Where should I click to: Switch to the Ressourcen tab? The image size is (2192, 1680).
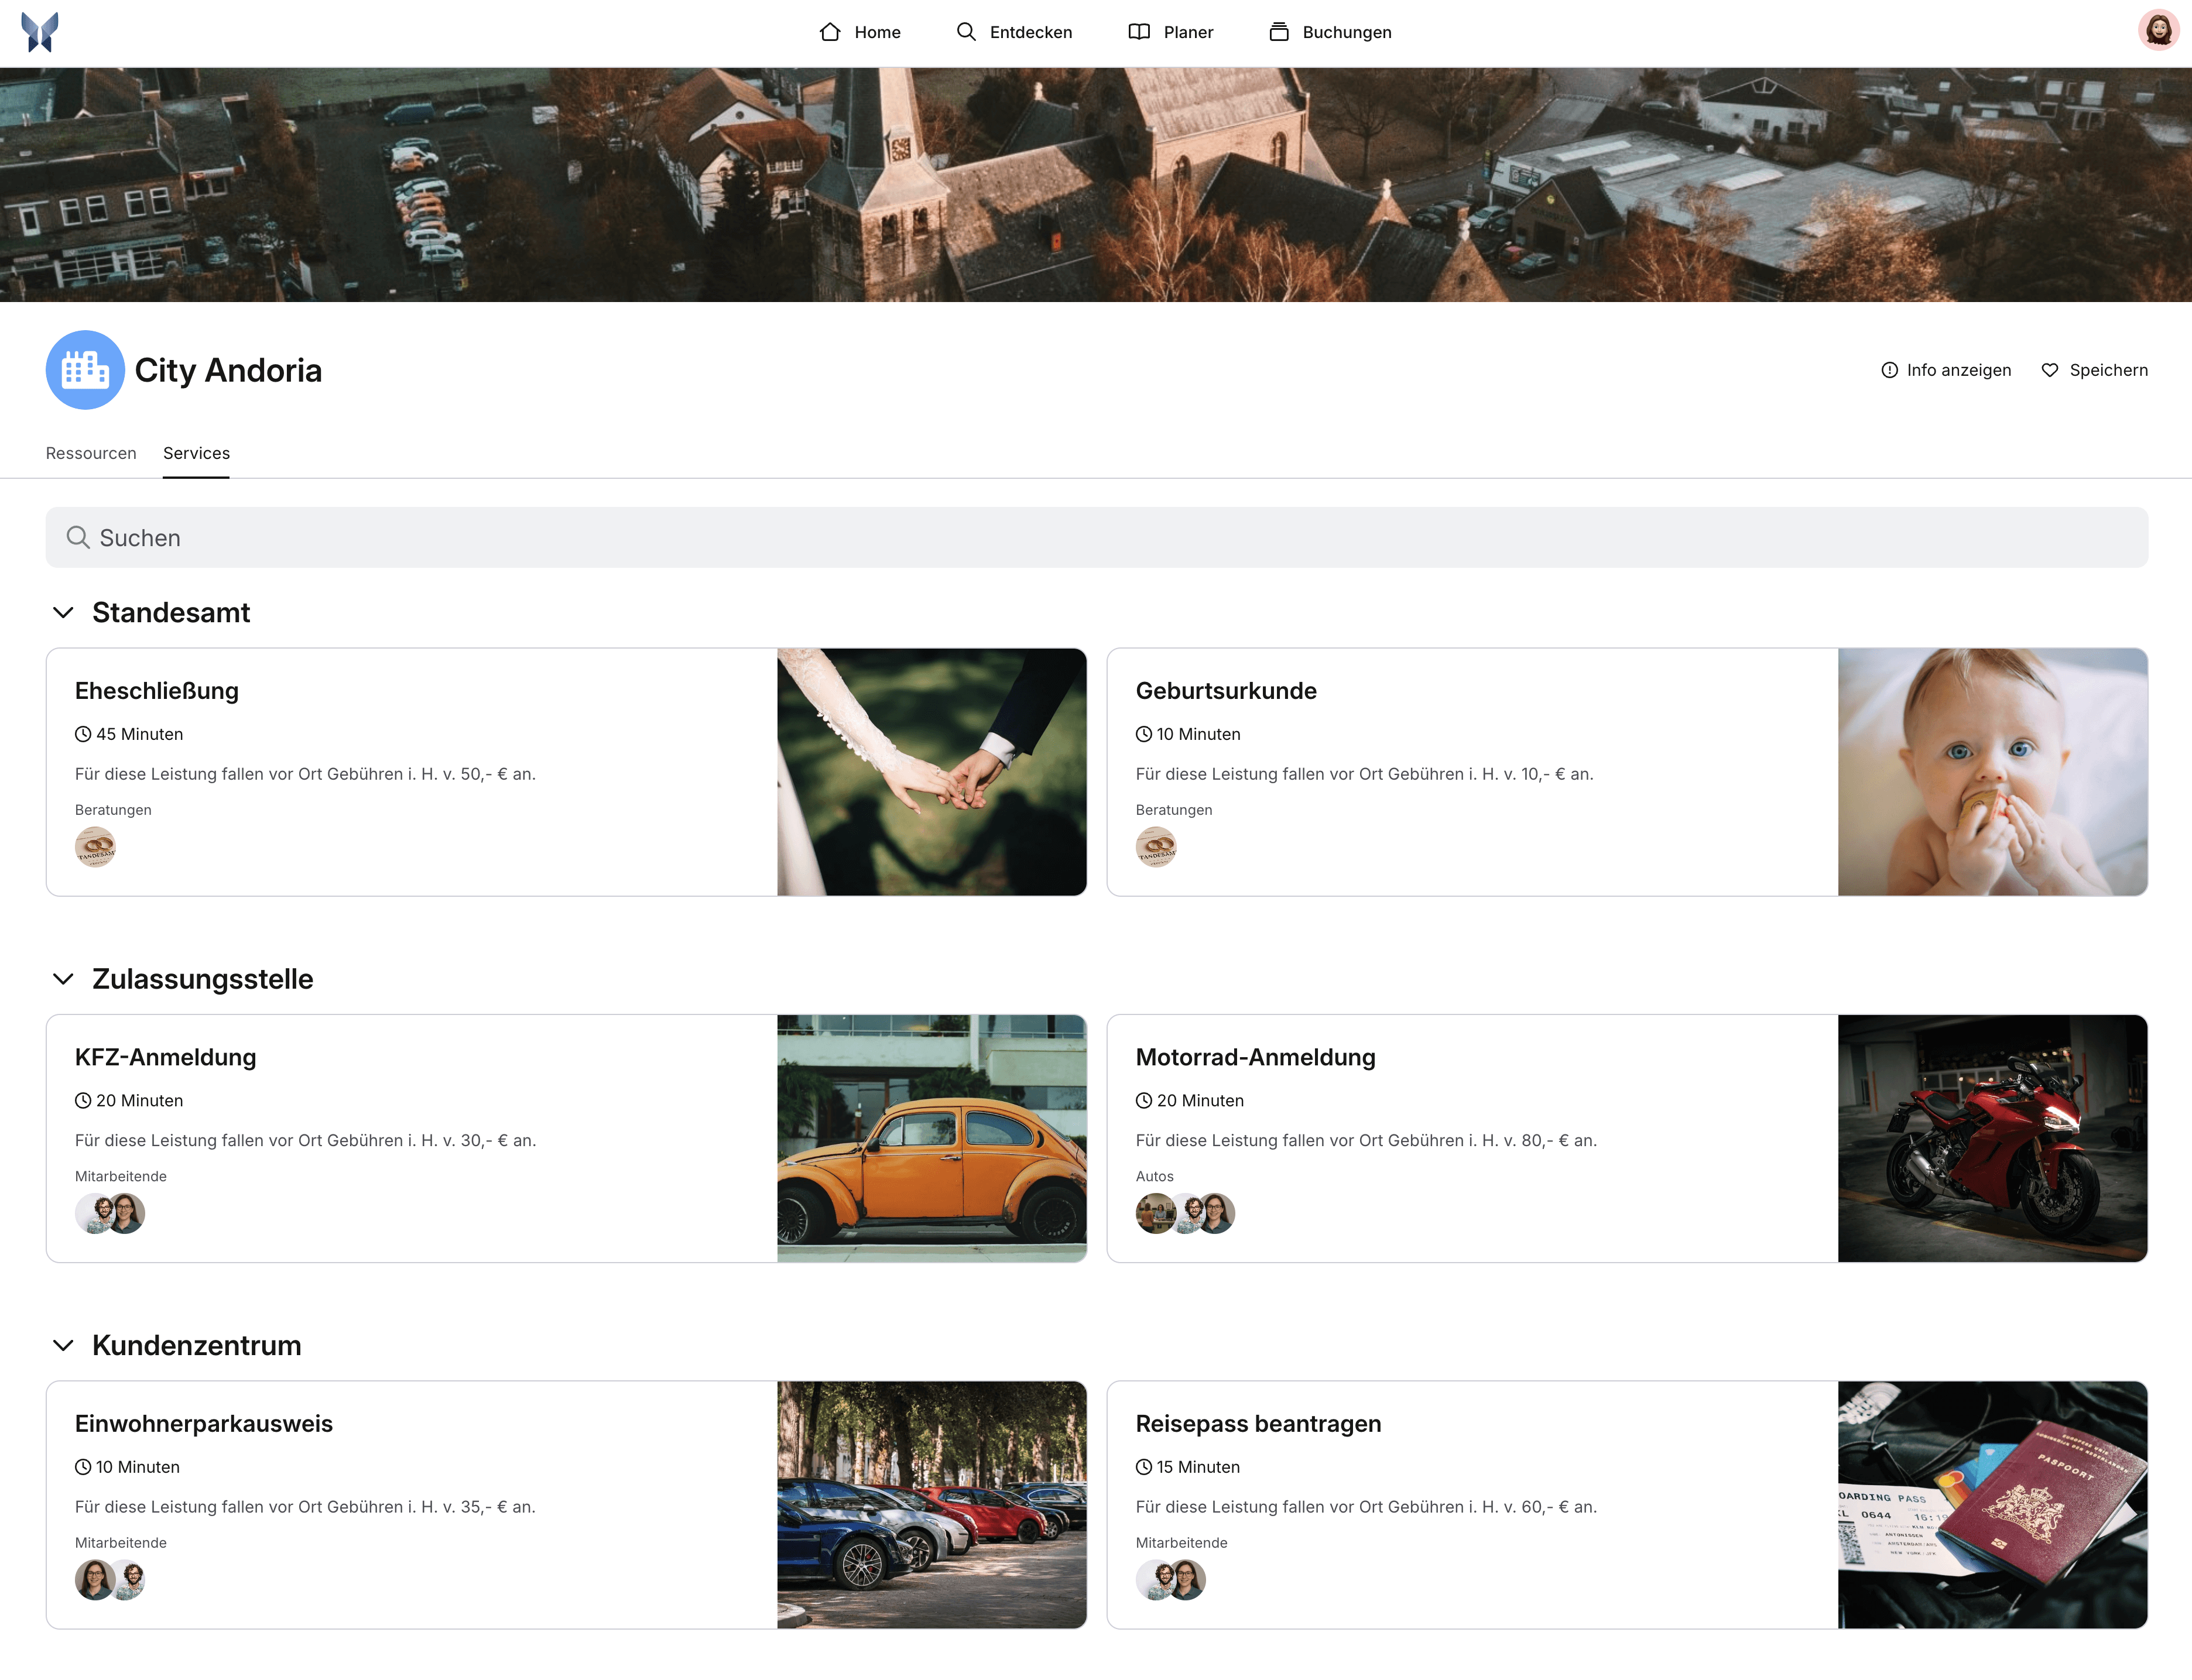[x=91, y=453]
